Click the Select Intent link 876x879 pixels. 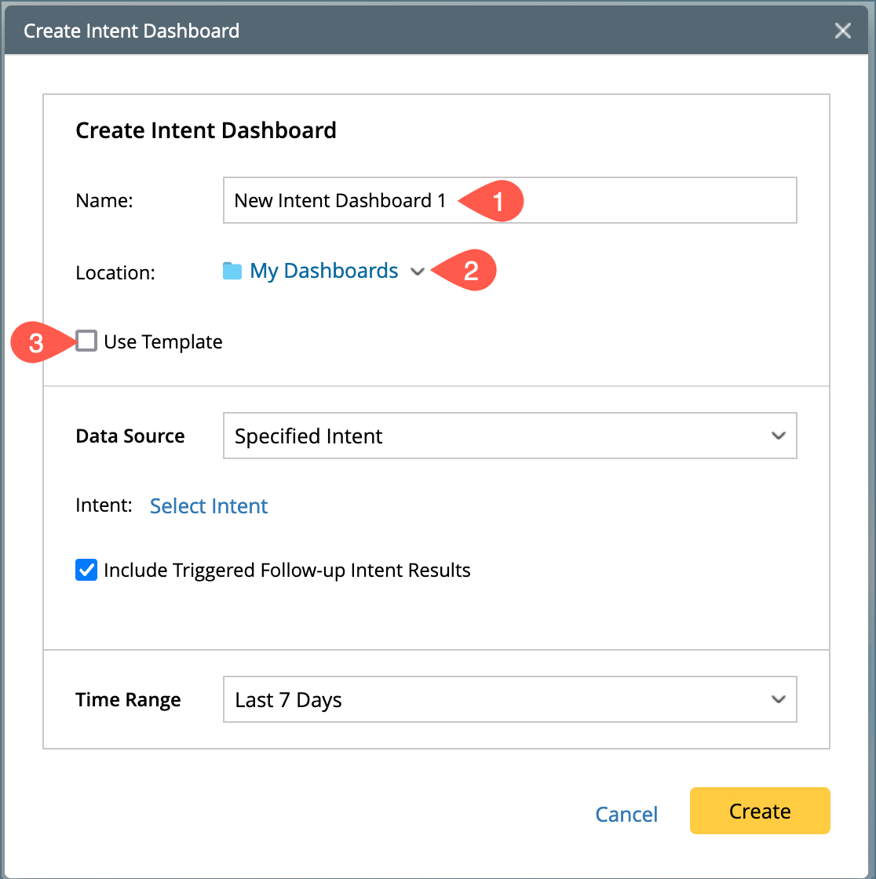pos(209,506)
